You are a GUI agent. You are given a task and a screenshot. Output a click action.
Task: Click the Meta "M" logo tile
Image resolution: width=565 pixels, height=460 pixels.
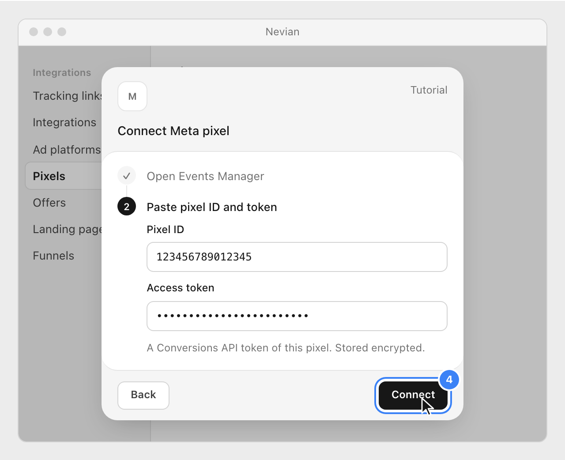(x=132, y=96)
